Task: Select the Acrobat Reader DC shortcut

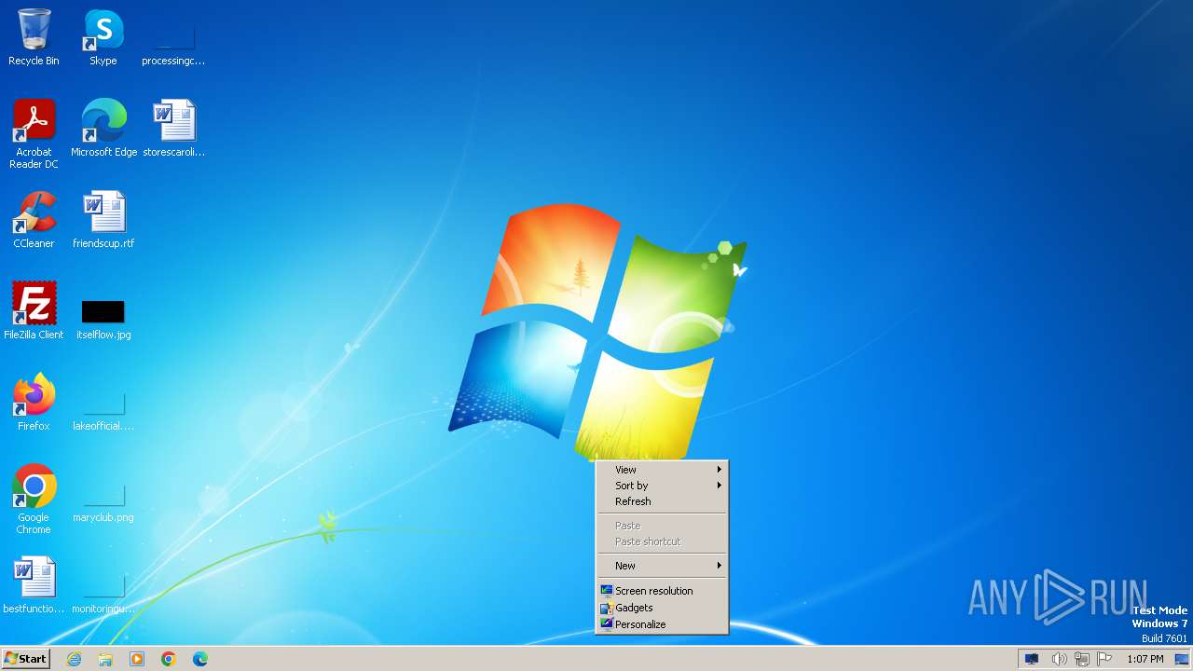Action: 34,134
